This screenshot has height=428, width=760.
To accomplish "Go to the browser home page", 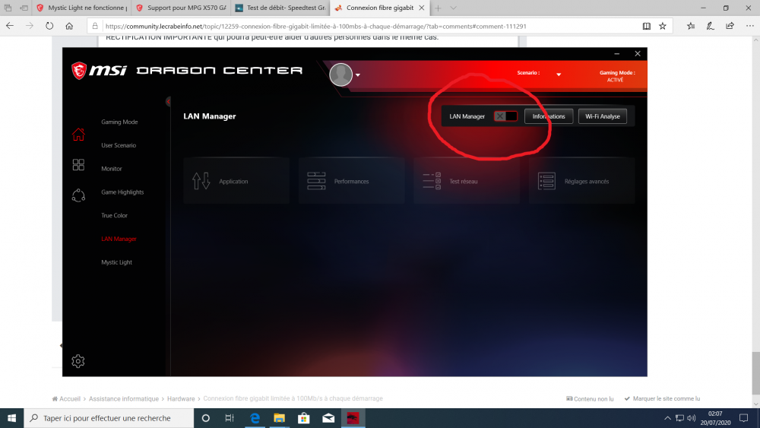I will (69, 26).
